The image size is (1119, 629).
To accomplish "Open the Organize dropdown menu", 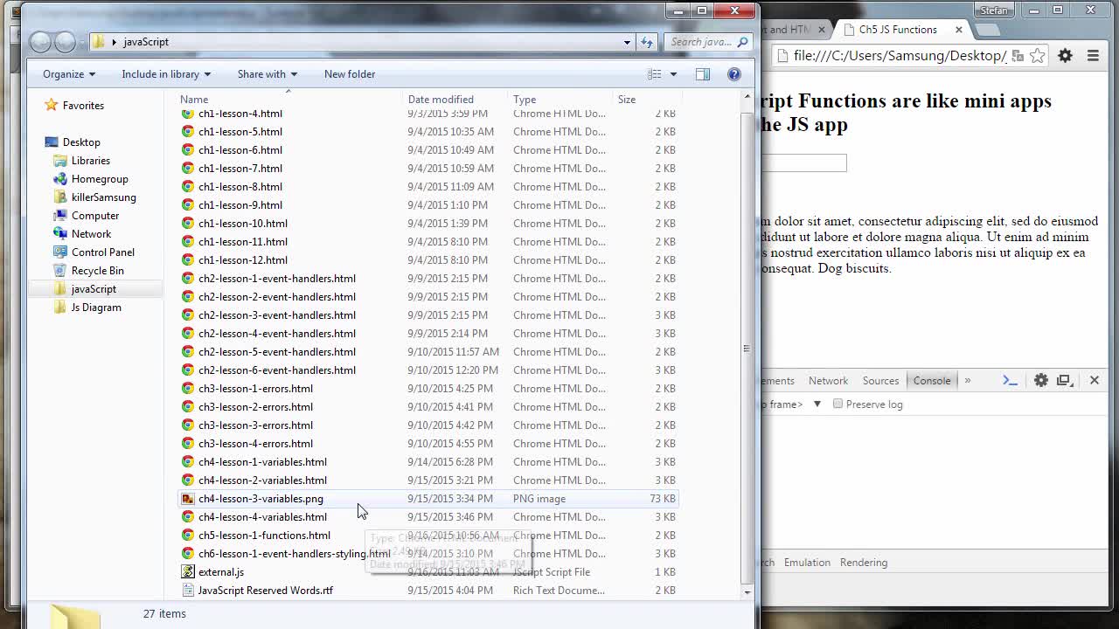I will [x=69, y=74].
